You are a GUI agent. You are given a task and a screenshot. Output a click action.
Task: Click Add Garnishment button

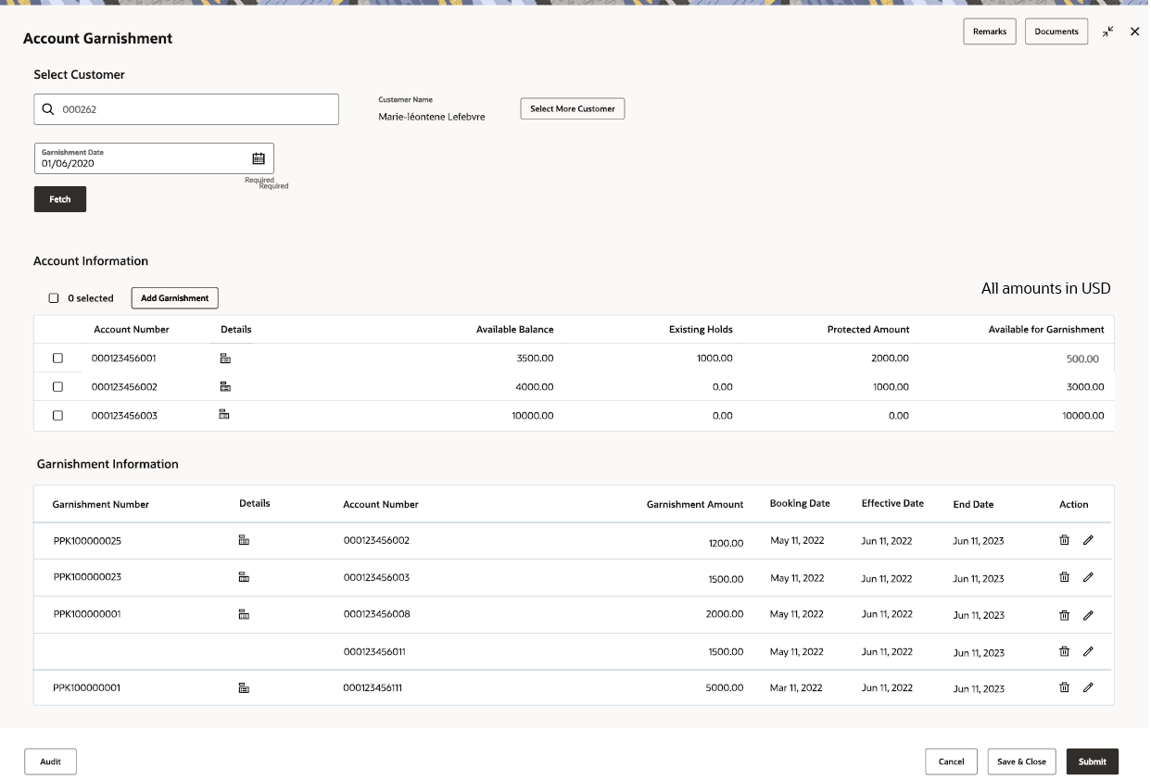[x=174, y=298]
